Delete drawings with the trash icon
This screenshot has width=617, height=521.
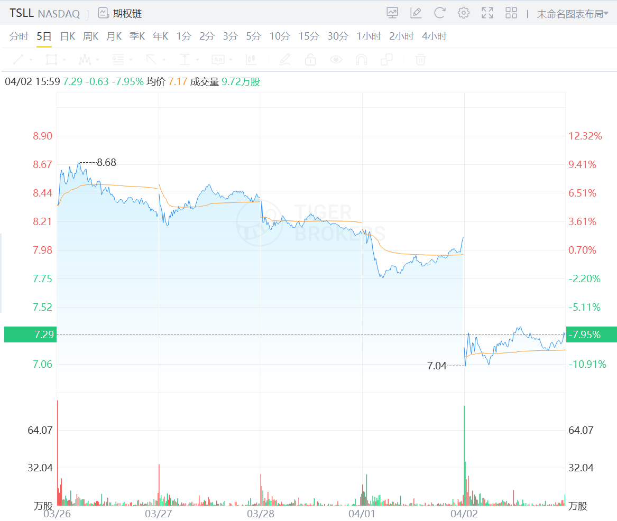[x=420, y=60]
